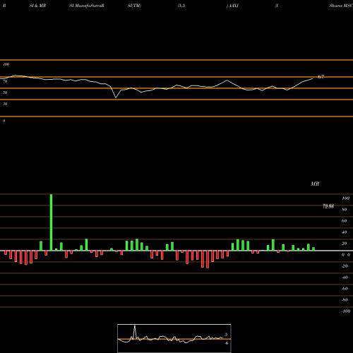Click the '-80' axis label on MR chart

coord(345,300)
